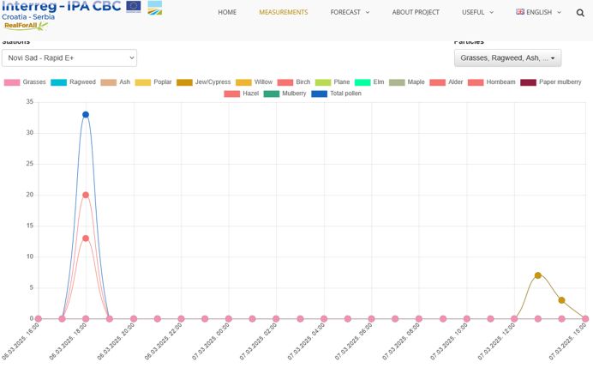Viewport: 593px width, 368px height.
Task: Click the pink zero point at 06.03.2025 16:00
Action: [x=39, y=319]
